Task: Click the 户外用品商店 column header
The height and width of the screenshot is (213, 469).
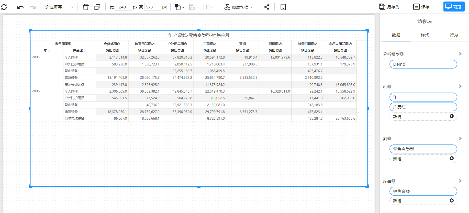Action: pos(177,44)
